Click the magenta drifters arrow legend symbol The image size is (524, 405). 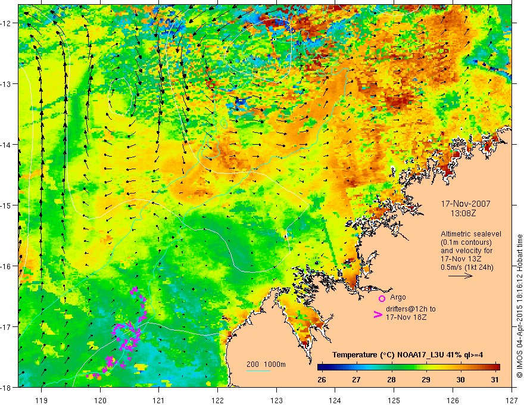click(378, 314)
